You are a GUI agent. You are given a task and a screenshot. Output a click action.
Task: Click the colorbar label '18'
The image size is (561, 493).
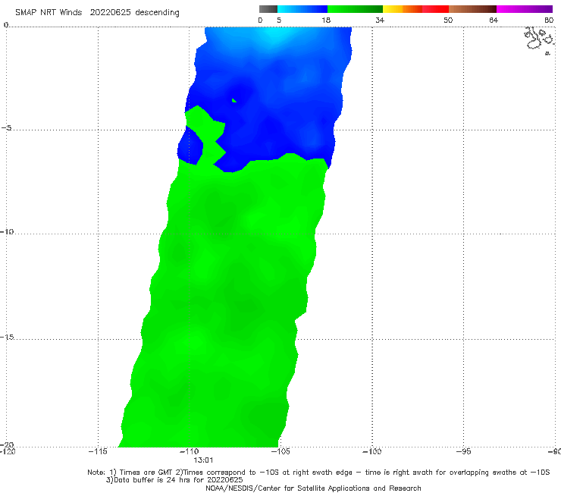[326, 20]
